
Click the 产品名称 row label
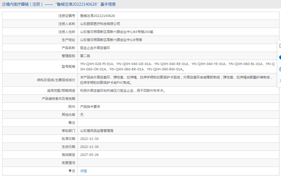[68, 48]
